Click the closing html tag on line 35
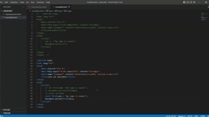The image size is (209, 117). pyautogui.click(x=40, y=107)
